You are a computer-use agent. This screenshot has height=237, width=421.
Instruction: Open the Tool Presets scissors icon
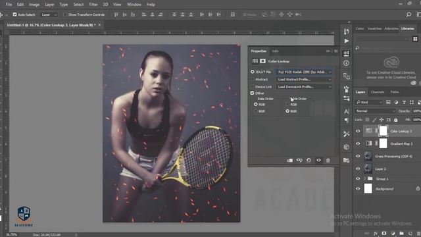pos(347,134)
